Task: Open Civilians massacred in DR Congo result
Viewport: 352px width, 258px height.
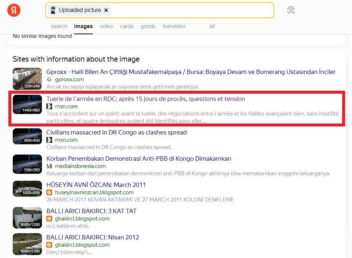Action: click(116, 132)
